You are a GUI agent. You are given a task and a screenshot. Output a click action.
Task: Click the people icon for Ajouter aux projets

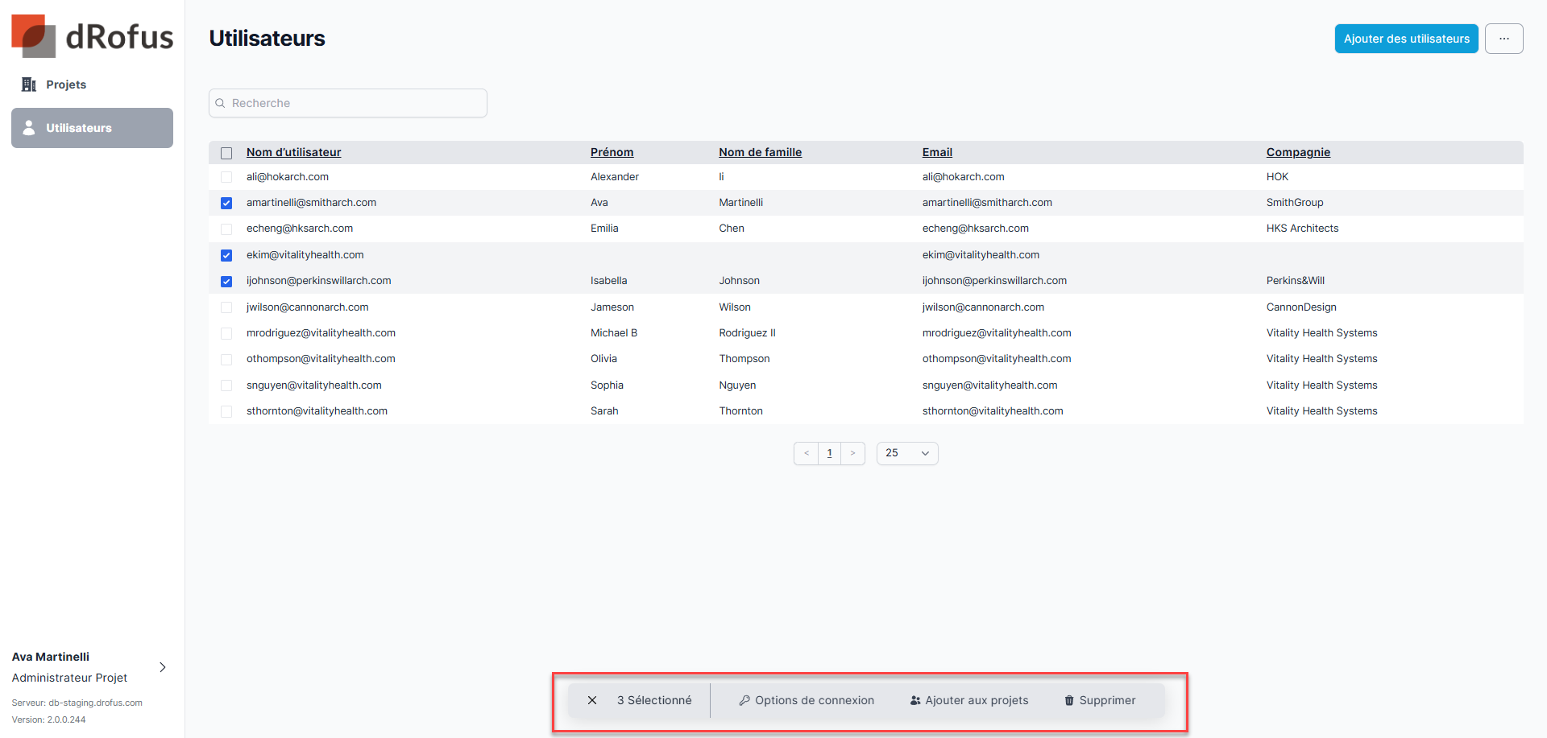click(915, 700)
